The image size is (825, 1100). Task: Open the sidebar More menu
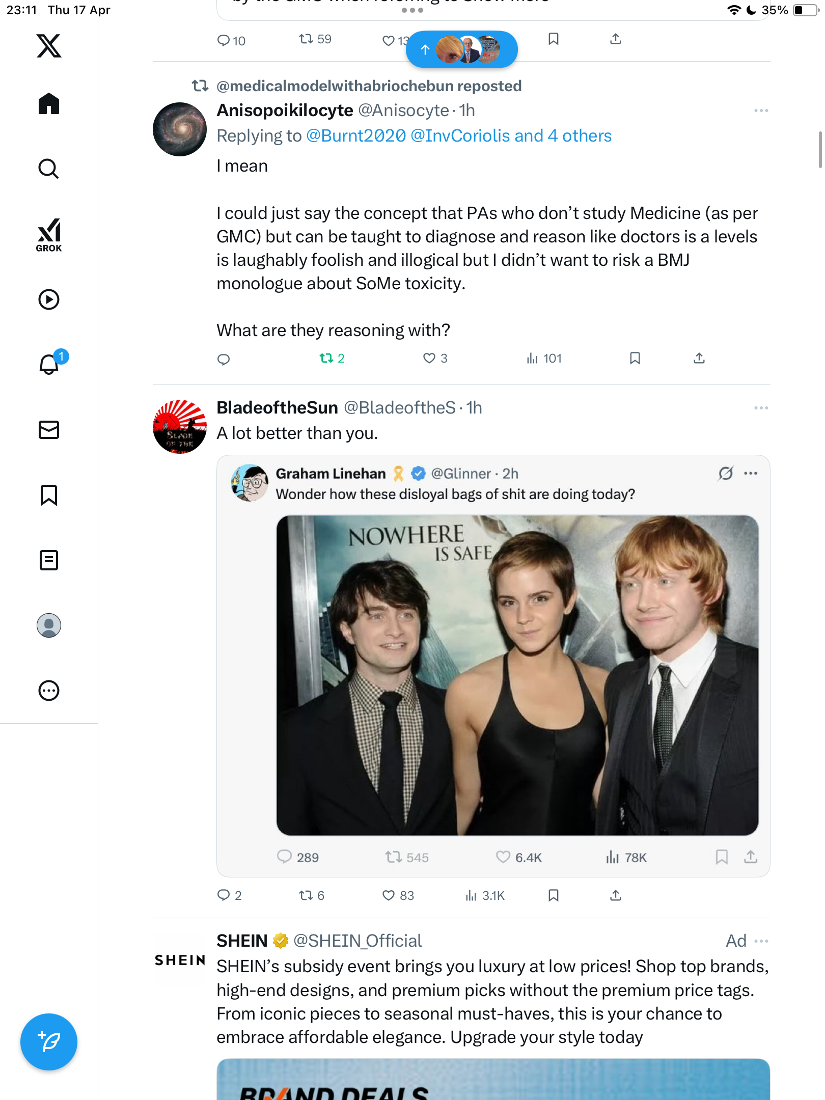pos(49,691)
